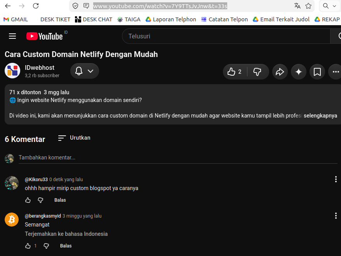
Task: Click the share arrow button
Action: (280, 72)
